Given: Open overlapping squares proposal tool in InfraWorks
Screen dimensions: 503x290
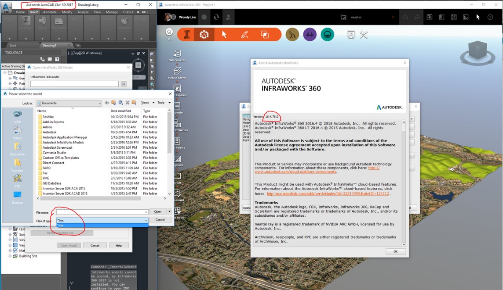Looking at the screenshot, I should tap(265, 35).
